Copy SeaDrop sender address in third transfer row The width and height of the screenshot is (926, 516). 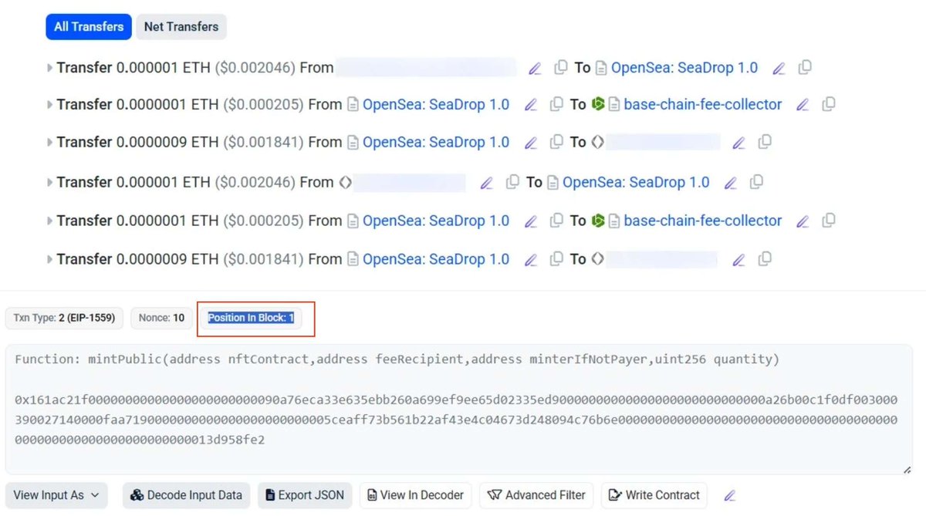556,142
